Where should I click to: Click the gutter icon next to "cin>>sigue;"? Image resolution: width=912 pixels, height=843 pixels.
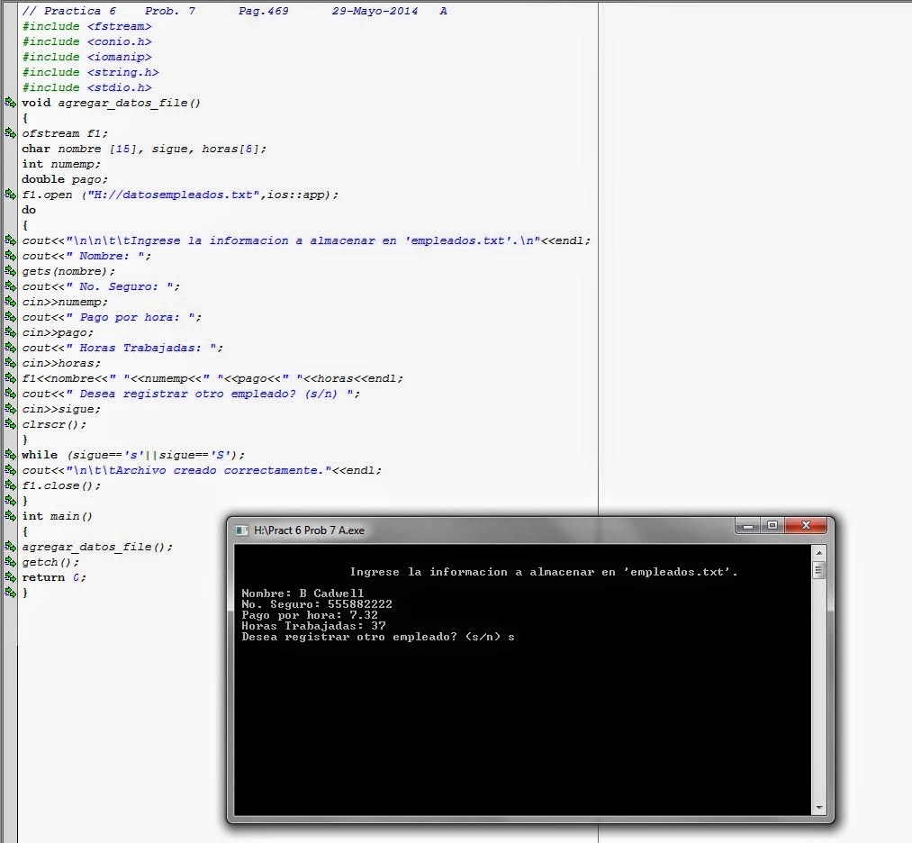9,409
